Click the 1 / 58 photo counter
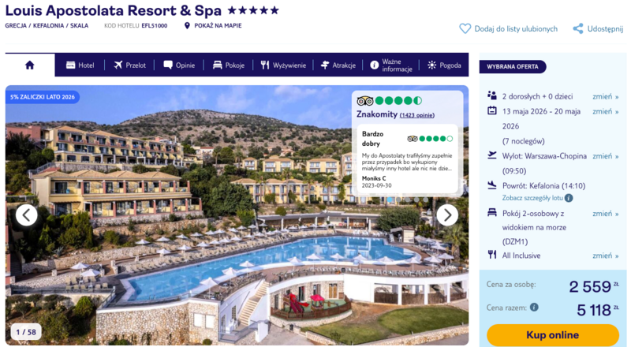The width and height of the screenshot is (631, 347). click(26, 332)
